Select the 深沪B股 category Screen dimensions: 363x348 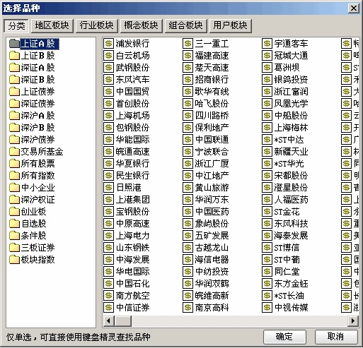38,128
